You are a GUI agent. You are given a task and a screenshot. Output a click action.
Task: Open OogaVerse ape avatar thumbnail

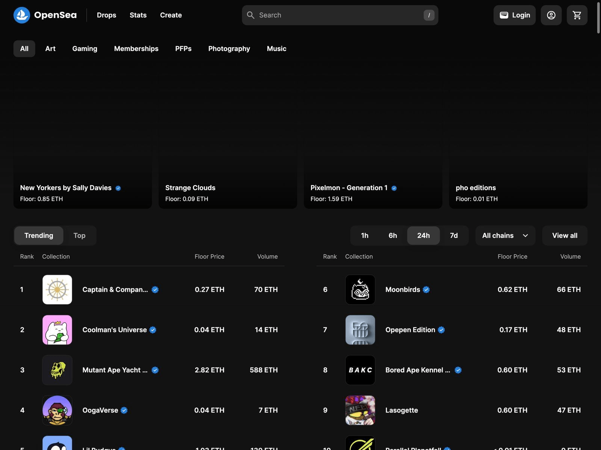(x=57, y=410)
